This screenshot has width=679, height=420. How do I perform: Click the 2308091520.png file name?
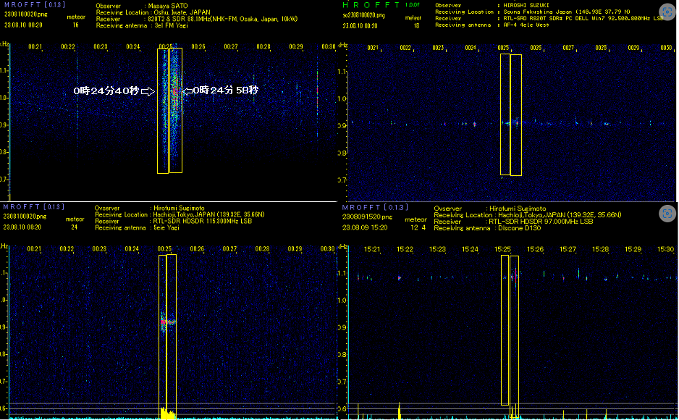[362, 216]
